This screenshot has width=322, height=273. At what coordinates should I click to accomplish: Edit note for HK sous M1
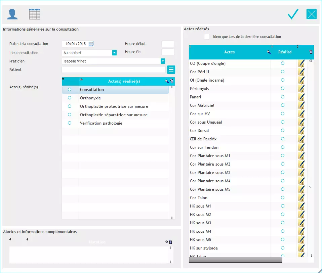(x=301, y=206)
